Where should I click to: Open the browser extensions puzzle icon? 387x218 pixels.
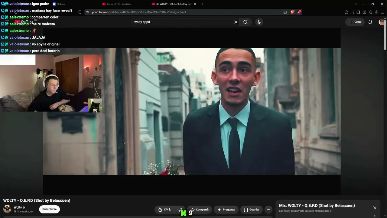point(346,12)
